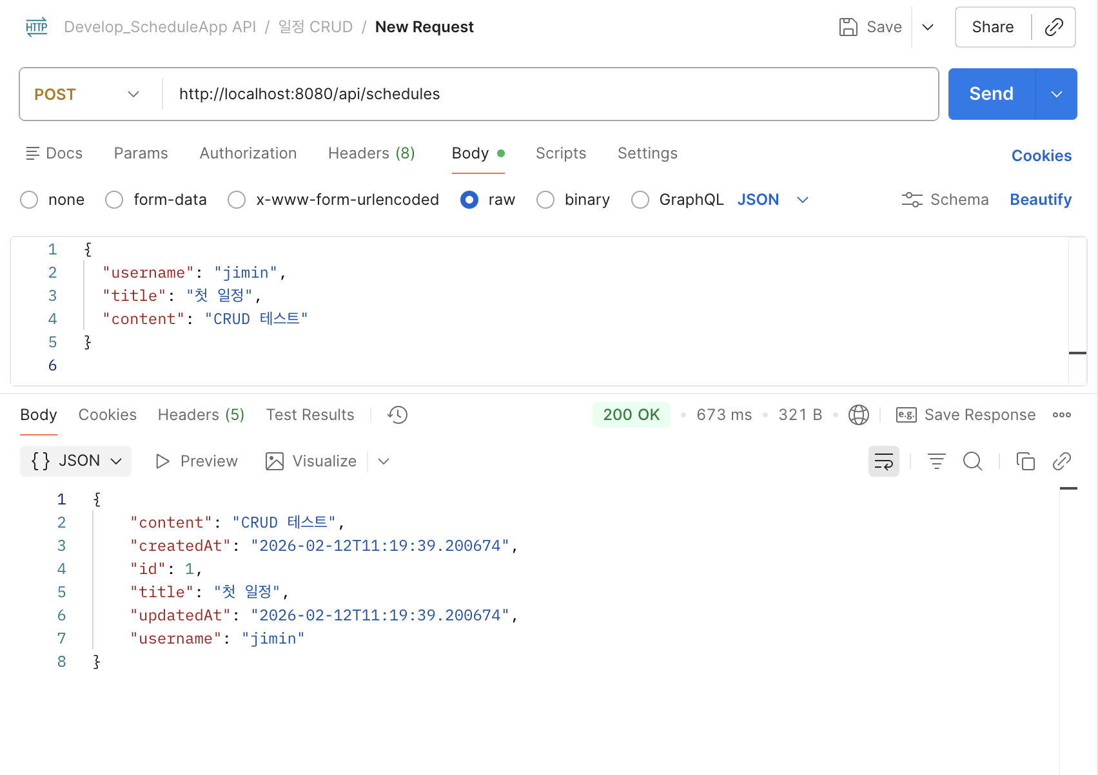Open the response Cookies tab
Screen dimensions: 1098x775
[x=108, y=415]
